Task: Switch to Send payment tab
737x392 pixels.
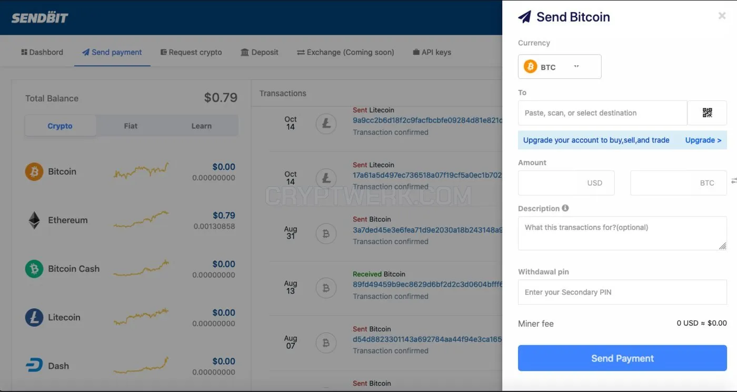Action: click(112, 52)
